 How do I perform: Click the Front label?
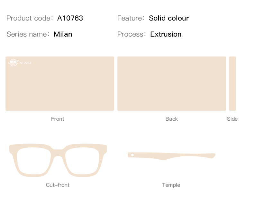click(x=58, y=119)
